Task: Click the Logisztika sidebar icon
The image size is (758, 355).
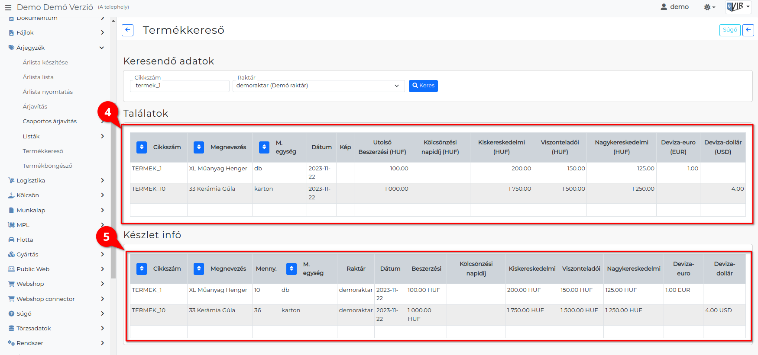Action: pos(11,180)
